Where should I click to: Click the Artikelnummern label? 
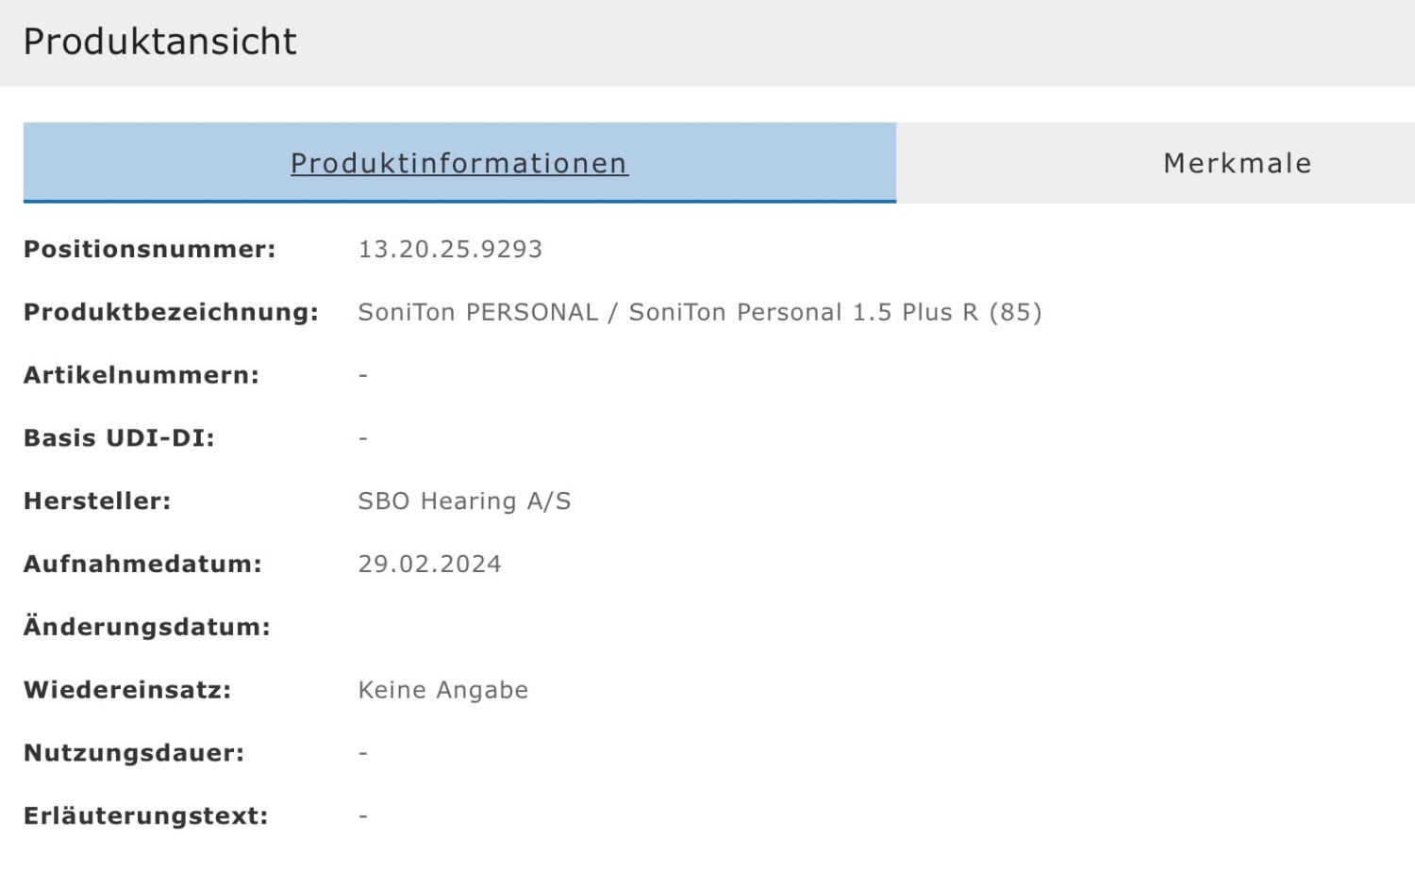click(x=141, y=375)
